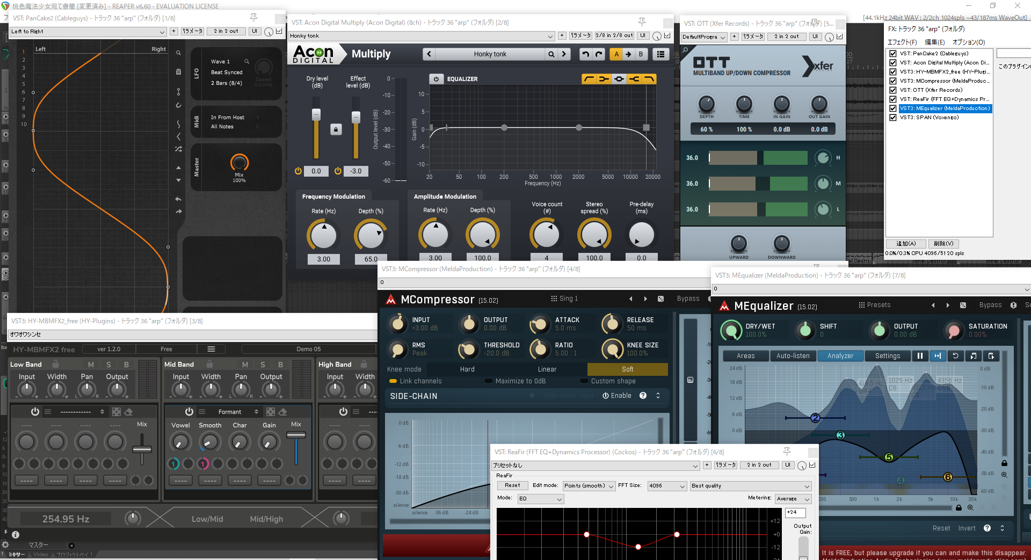The image size is (1031, 560).
Task: Open ReaFir FFT Size dropdown
Action: point(667,486)
